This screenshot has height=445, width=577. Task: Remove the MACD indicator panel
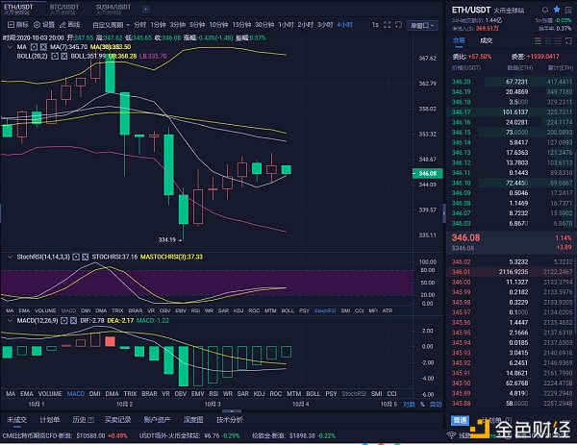[73, 321]
